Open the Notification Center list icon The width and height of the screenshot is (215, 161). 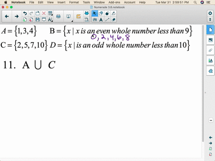(208, 2)
